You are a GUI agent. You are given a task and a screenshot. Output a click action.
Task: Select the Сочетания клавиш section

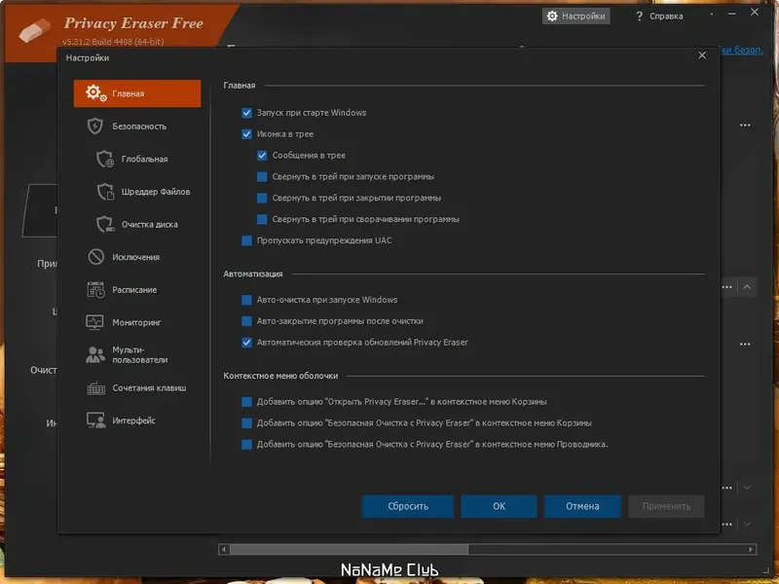coord(138,387)
